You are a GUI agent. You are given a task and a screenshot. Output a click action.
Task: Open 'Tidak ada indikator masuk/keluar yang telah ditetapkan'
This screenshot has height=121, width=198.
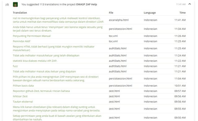point(46,55)
